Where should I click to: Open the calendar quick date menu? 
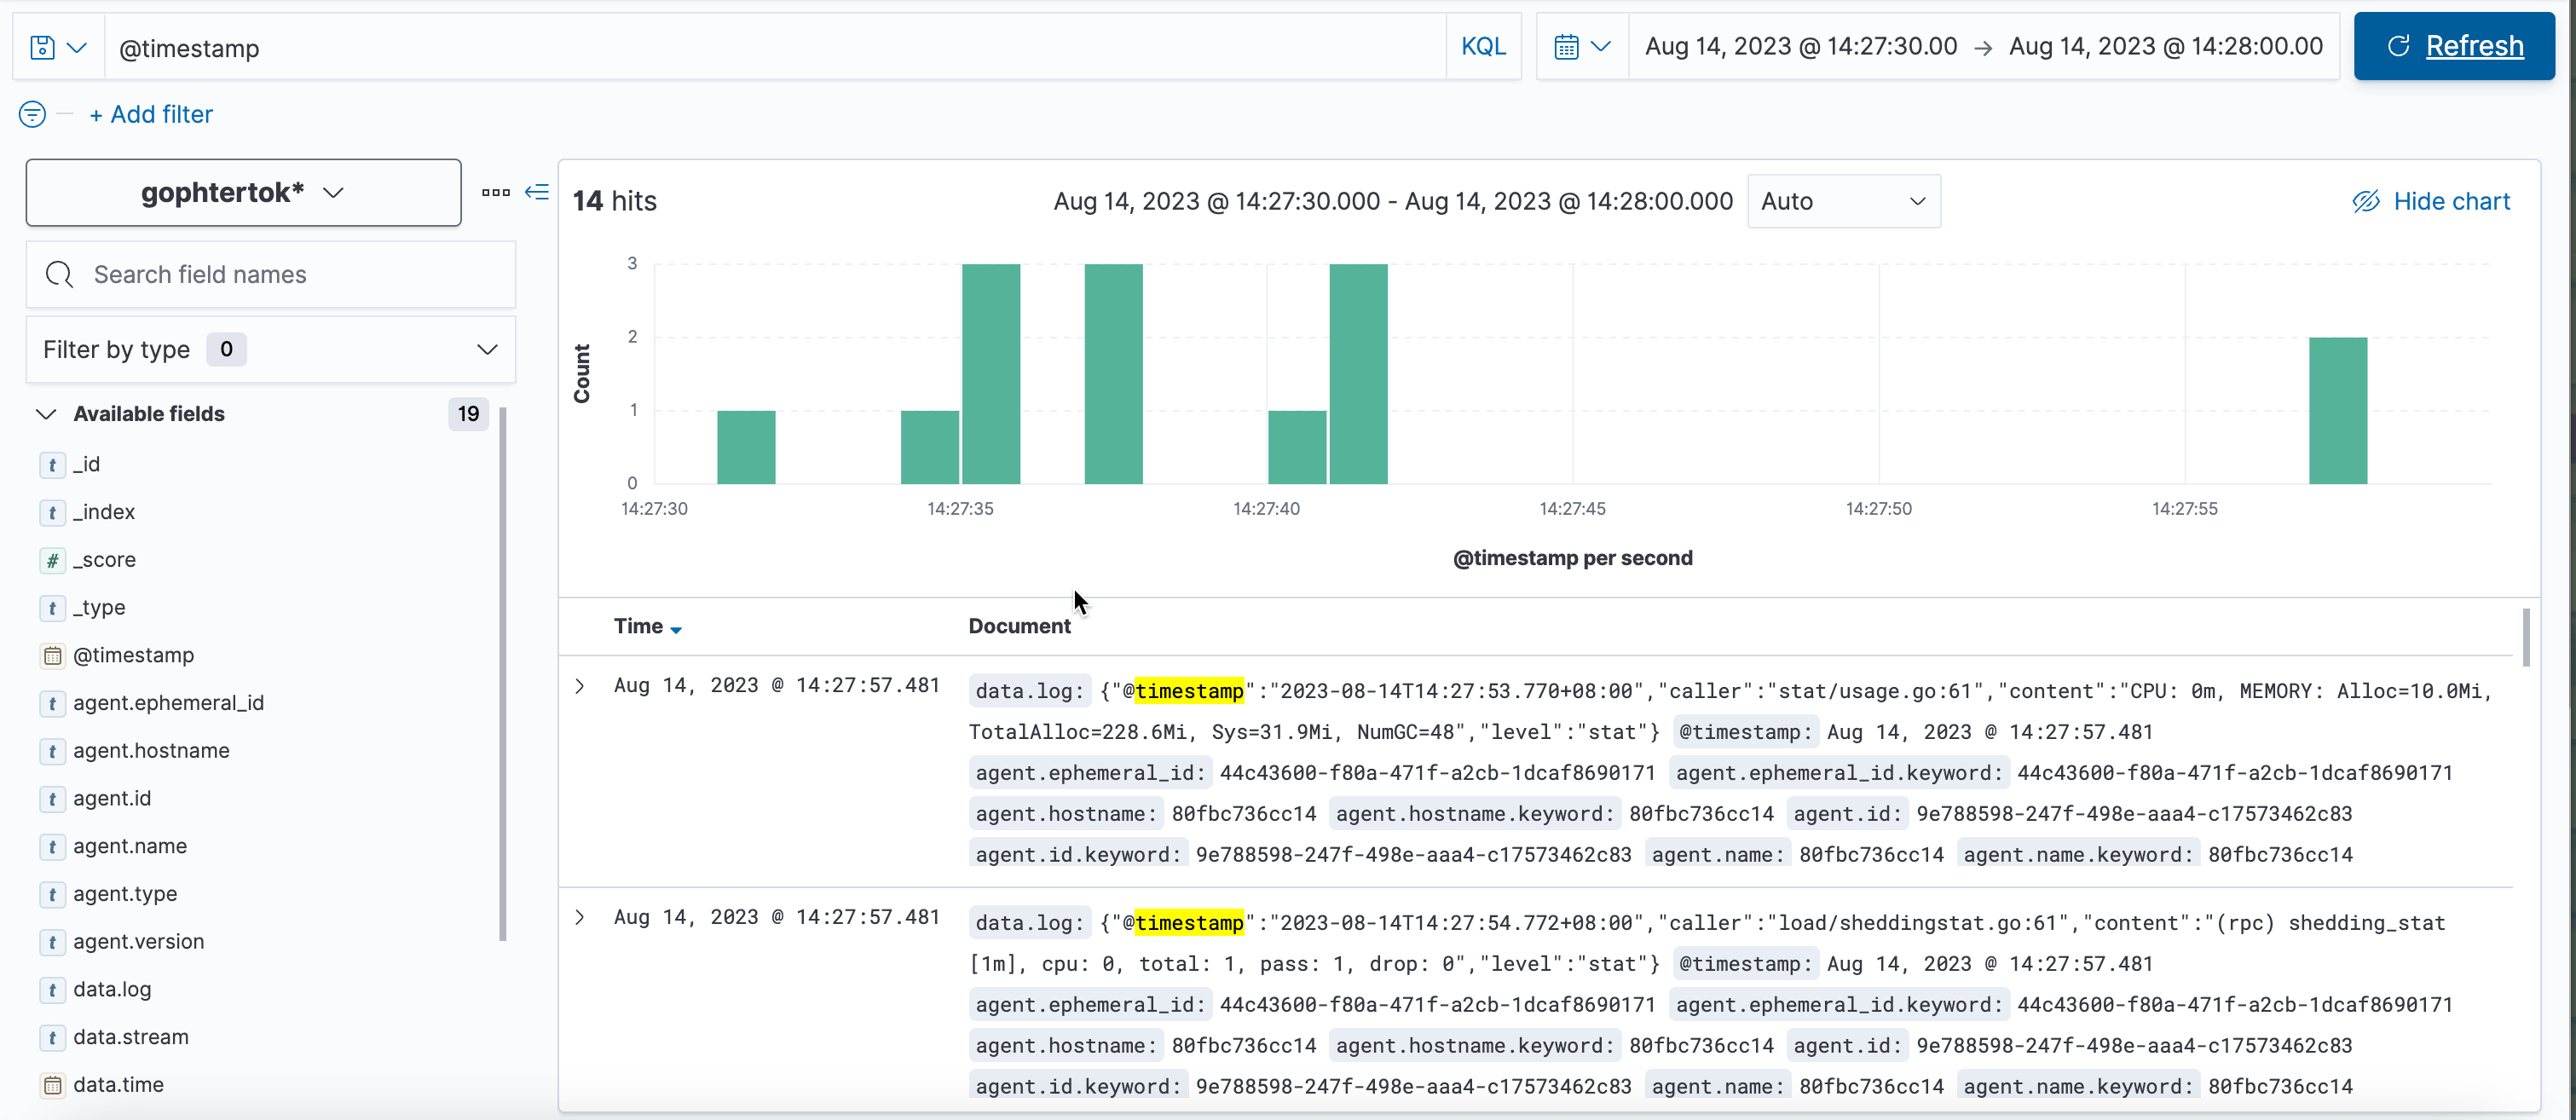click(1581, 47)
